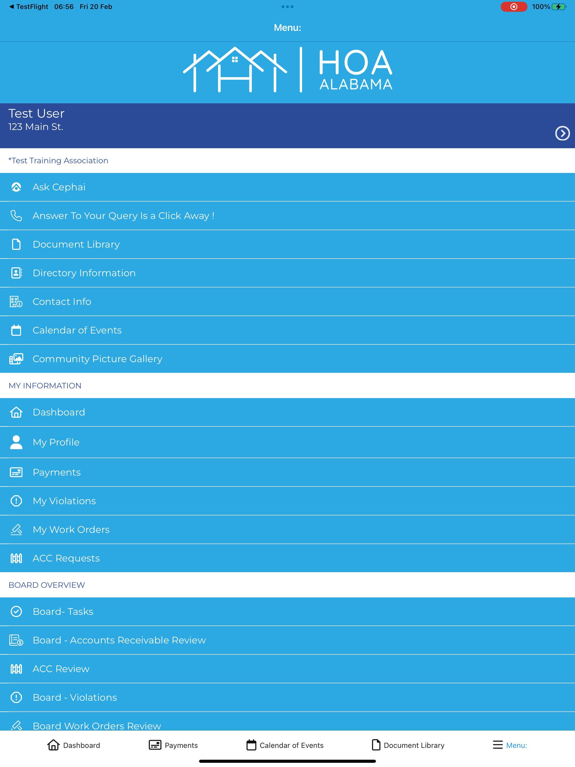Open Answer To Your Query Is a Click Away
The width and height of the screenshot is (575, 767).
(x=287, y=216)
